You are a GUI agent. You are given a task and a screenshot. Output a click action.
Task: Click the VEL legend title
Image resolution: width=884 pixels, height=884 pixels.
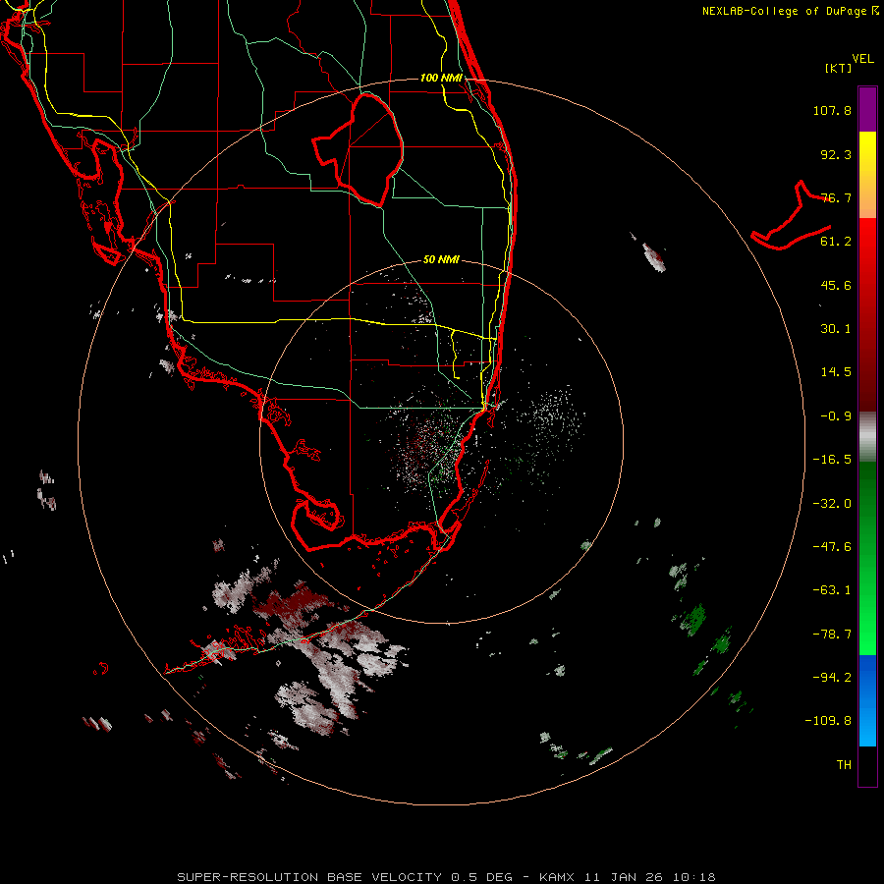click(862, 59)
